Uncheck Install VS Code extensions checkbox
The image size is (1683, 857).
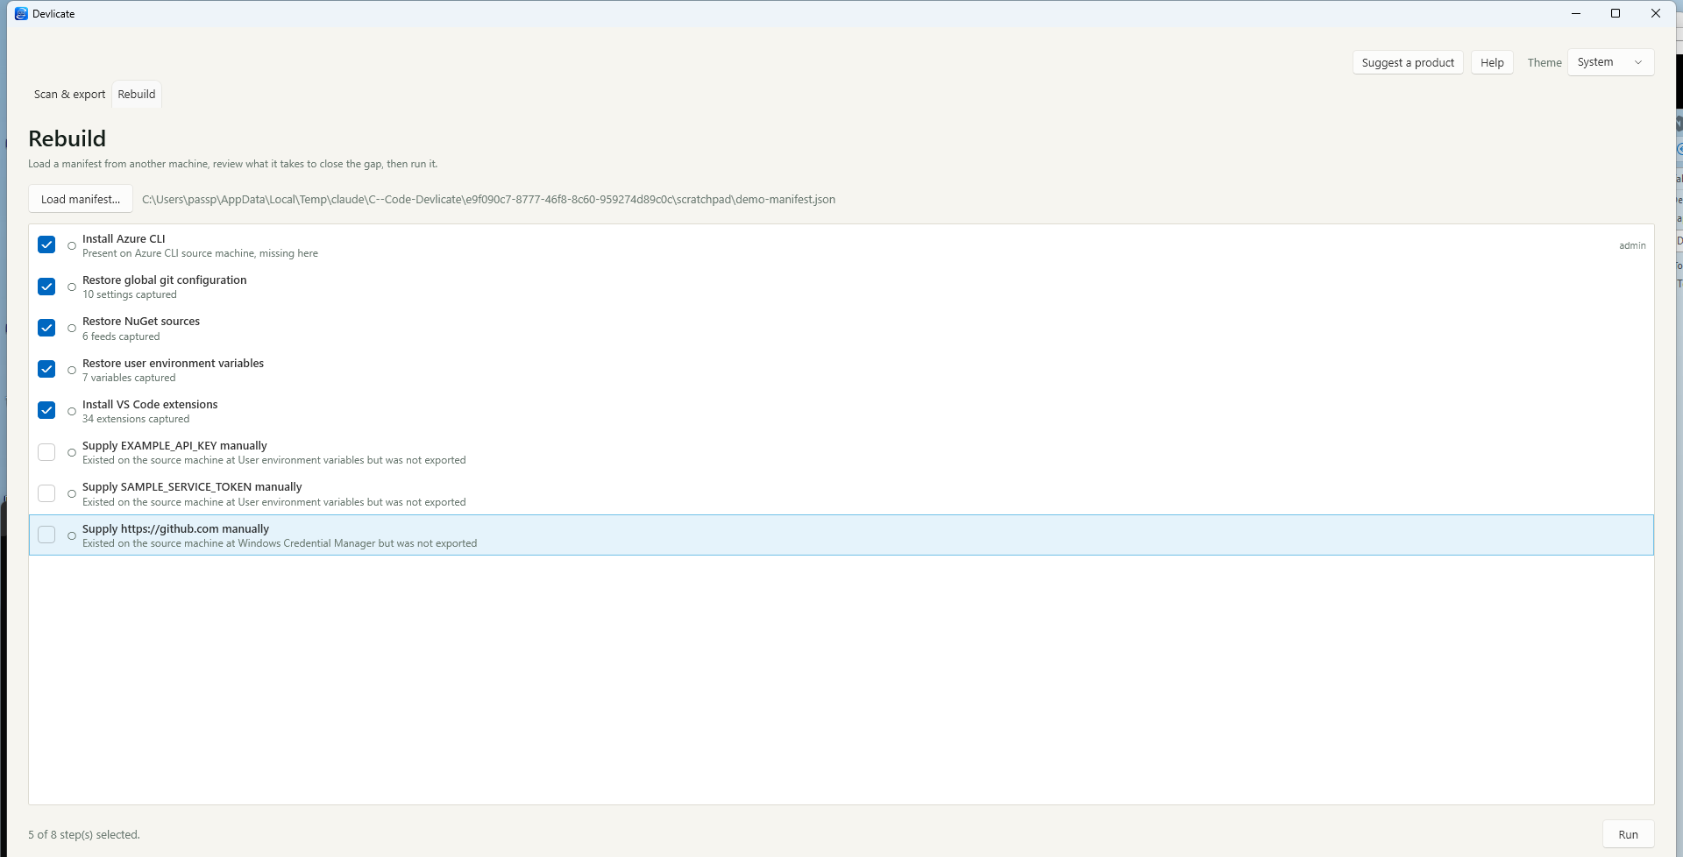point(46,410)
